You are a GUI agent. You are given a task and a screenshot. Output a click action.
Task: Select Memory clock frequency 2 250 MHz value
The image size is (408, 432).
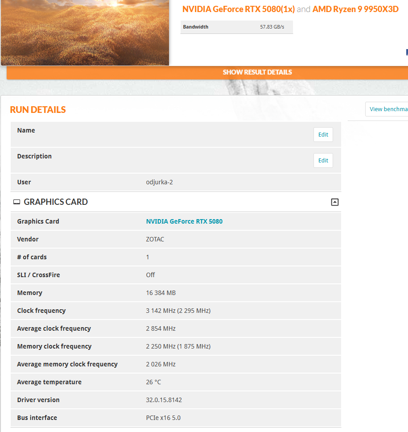point(178,346)
